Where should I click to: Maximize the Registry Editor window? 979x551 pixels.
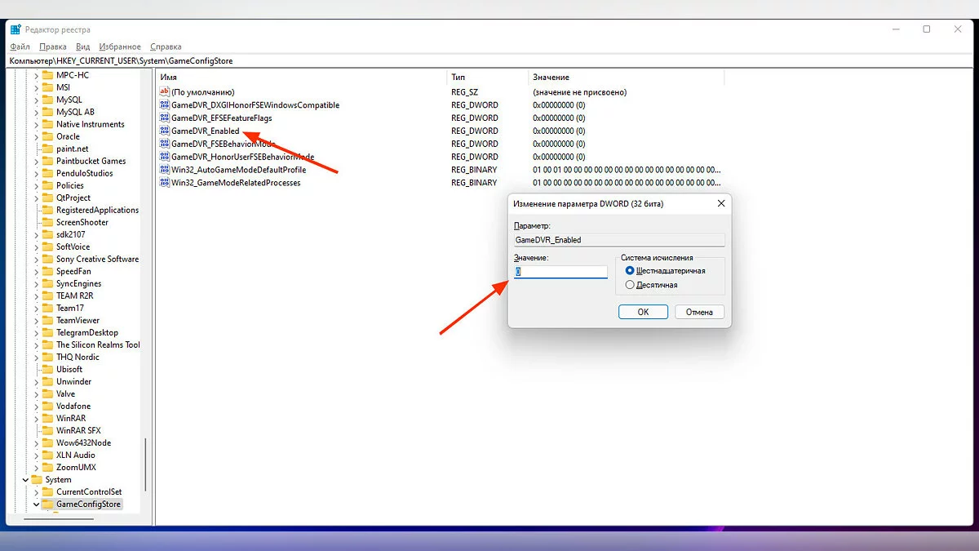(x=927, y=29)
